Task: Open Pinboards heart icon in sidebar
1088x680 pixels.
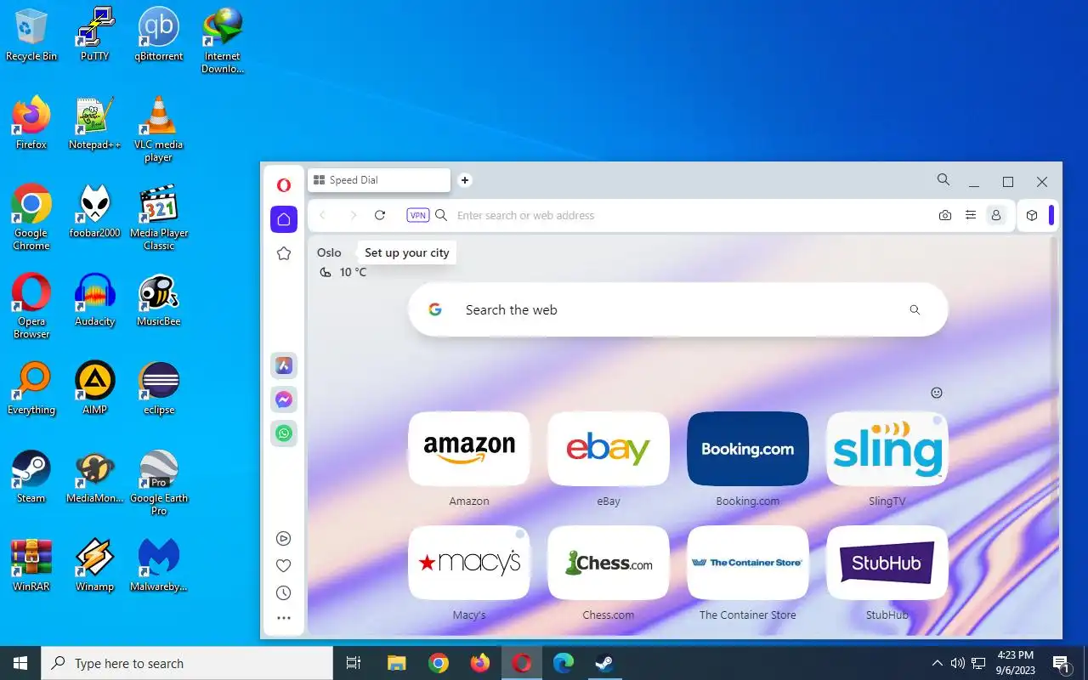Action: coord(284,565)
